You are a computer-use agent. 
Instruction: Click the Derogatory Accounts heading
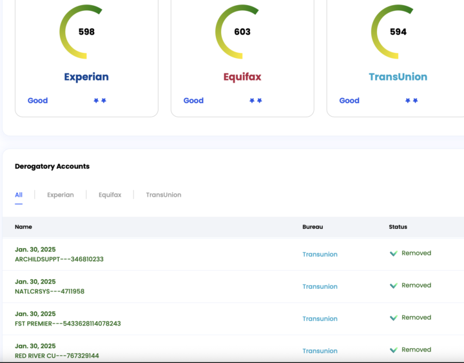click(52, 166)
